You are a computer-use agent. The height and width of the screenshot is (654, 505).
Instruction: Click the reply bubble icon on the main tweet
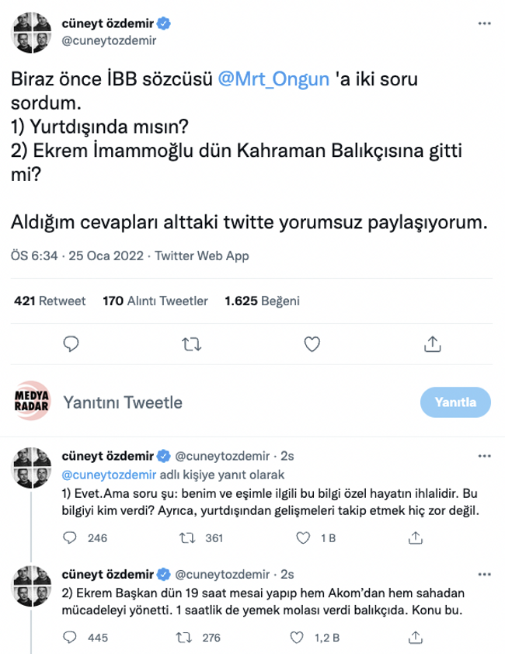[72, 342]
